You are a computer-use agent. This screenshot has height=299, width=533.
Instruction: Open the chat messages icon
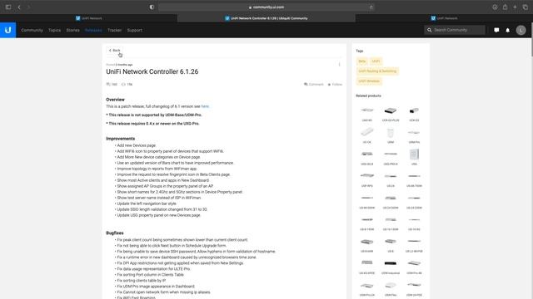pyautogui.click(x=496, y=30)
